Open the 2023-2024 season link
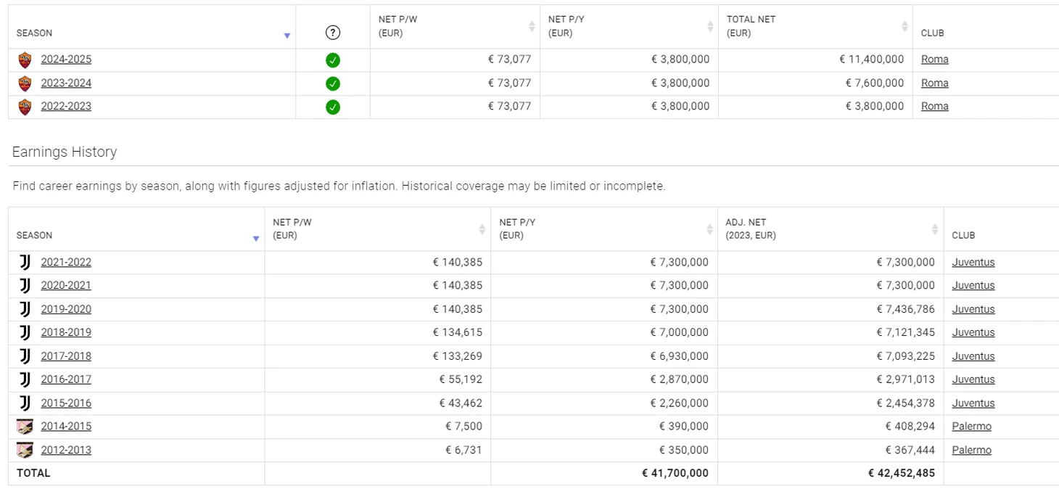This screenshot has width=1059, height=489. [66, 83]
